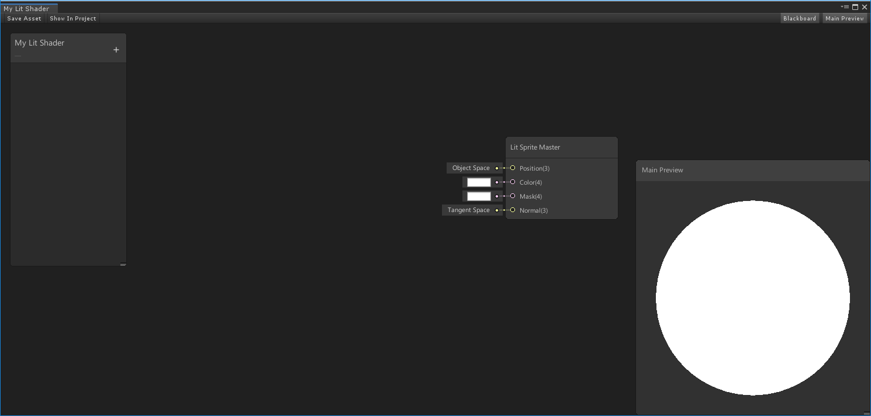
Task: Maximize the Shader Graph window
Action: (855, 6)
